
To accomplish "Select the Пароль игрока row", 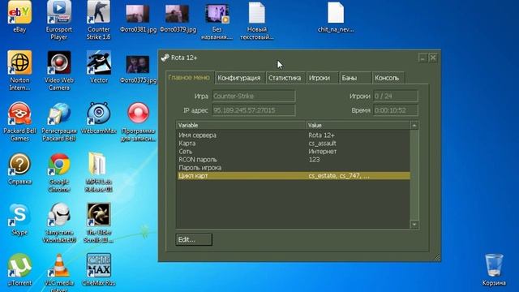I will point(294,168).
